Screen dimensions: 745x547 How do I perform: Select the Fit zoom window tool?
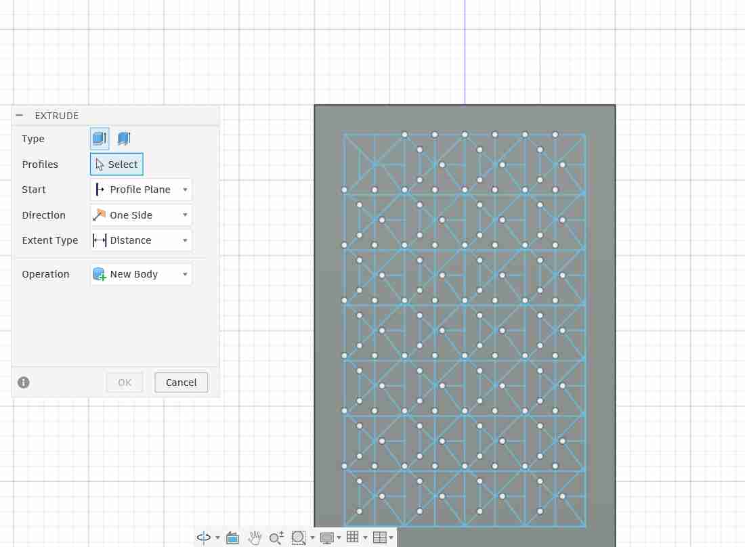click(298, 538)
